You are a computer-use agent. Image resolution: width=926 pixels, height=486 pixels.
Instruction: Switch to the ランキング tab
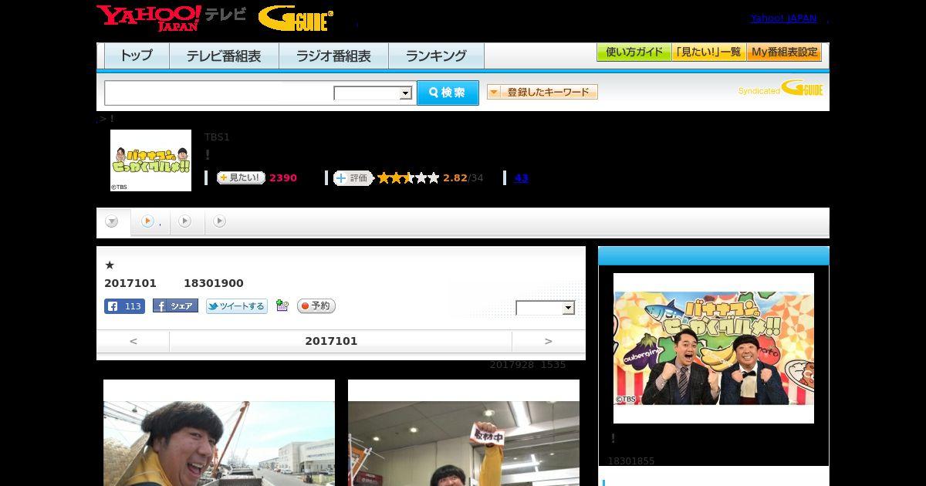pyautogui.click(x=436, y=56)
